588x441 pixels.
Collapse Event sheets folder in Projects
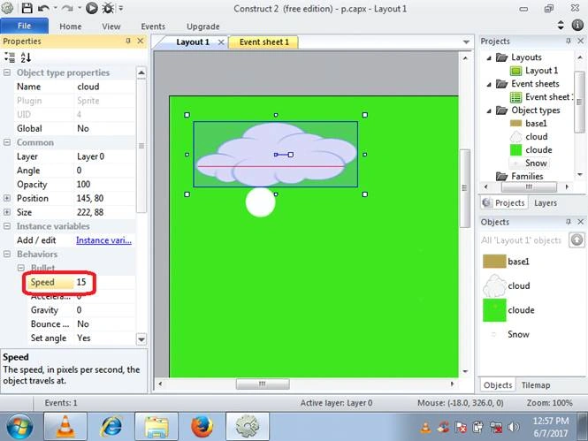tap(489, 84)
